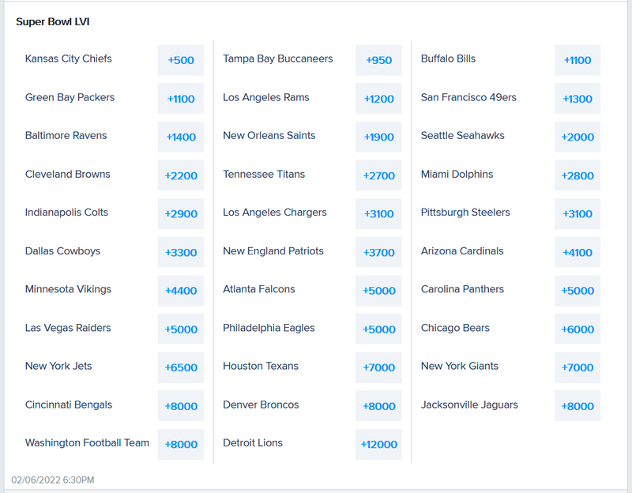Click Los Angeles Rams +1200 odds
The width and height of the screenshot is (632, 493).
(x=378, y=98)
